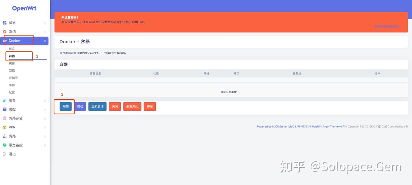Screen dimensions: 412x185
Task: Expand the 系统 menu chevron
Action: pos(45,32)
